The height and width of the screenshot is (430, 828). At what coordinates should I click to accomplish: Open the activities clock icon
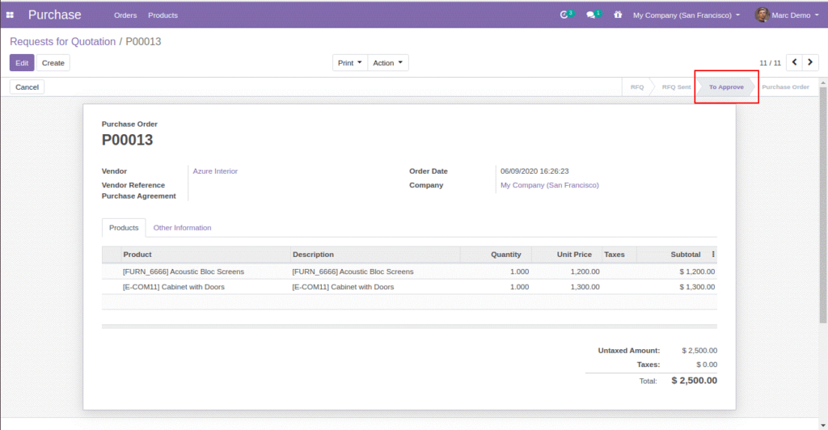click(x=564, y=15)
